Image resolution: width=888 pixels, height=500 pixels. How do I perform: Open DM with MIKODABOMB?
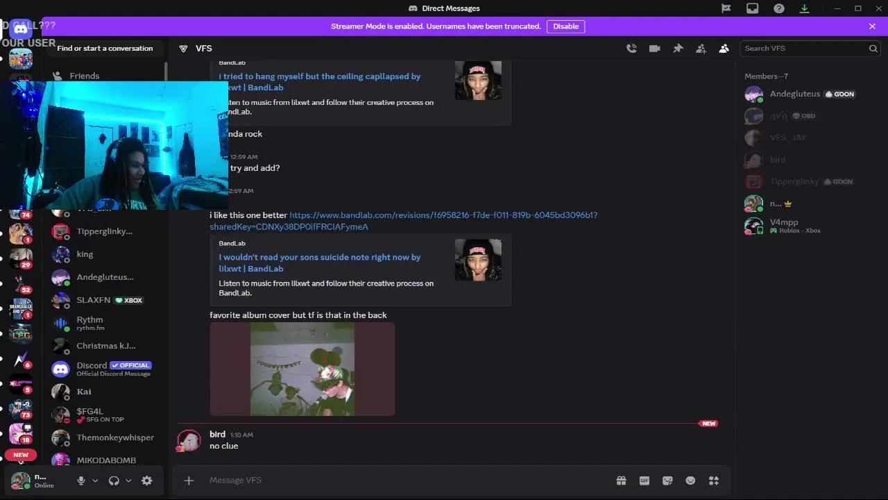click(x=105, y=460)
